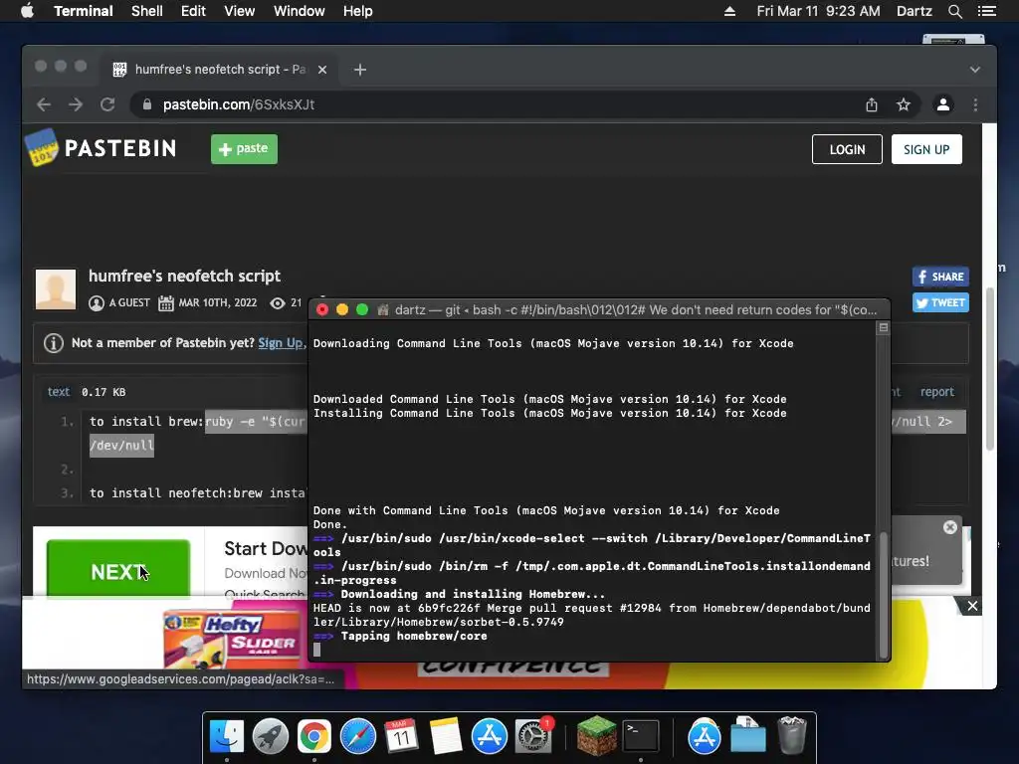The height and width of the screenshot is (764, 1019).
Task: Click the green NEXT ad button
Action: (118, 567)
